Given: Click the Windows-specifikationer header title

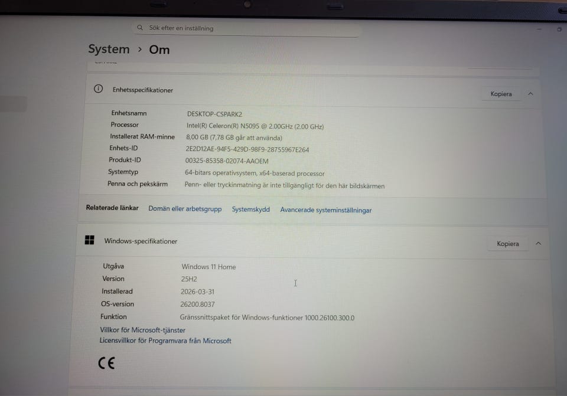Looking at the screenshot, I should pos(141,241).
